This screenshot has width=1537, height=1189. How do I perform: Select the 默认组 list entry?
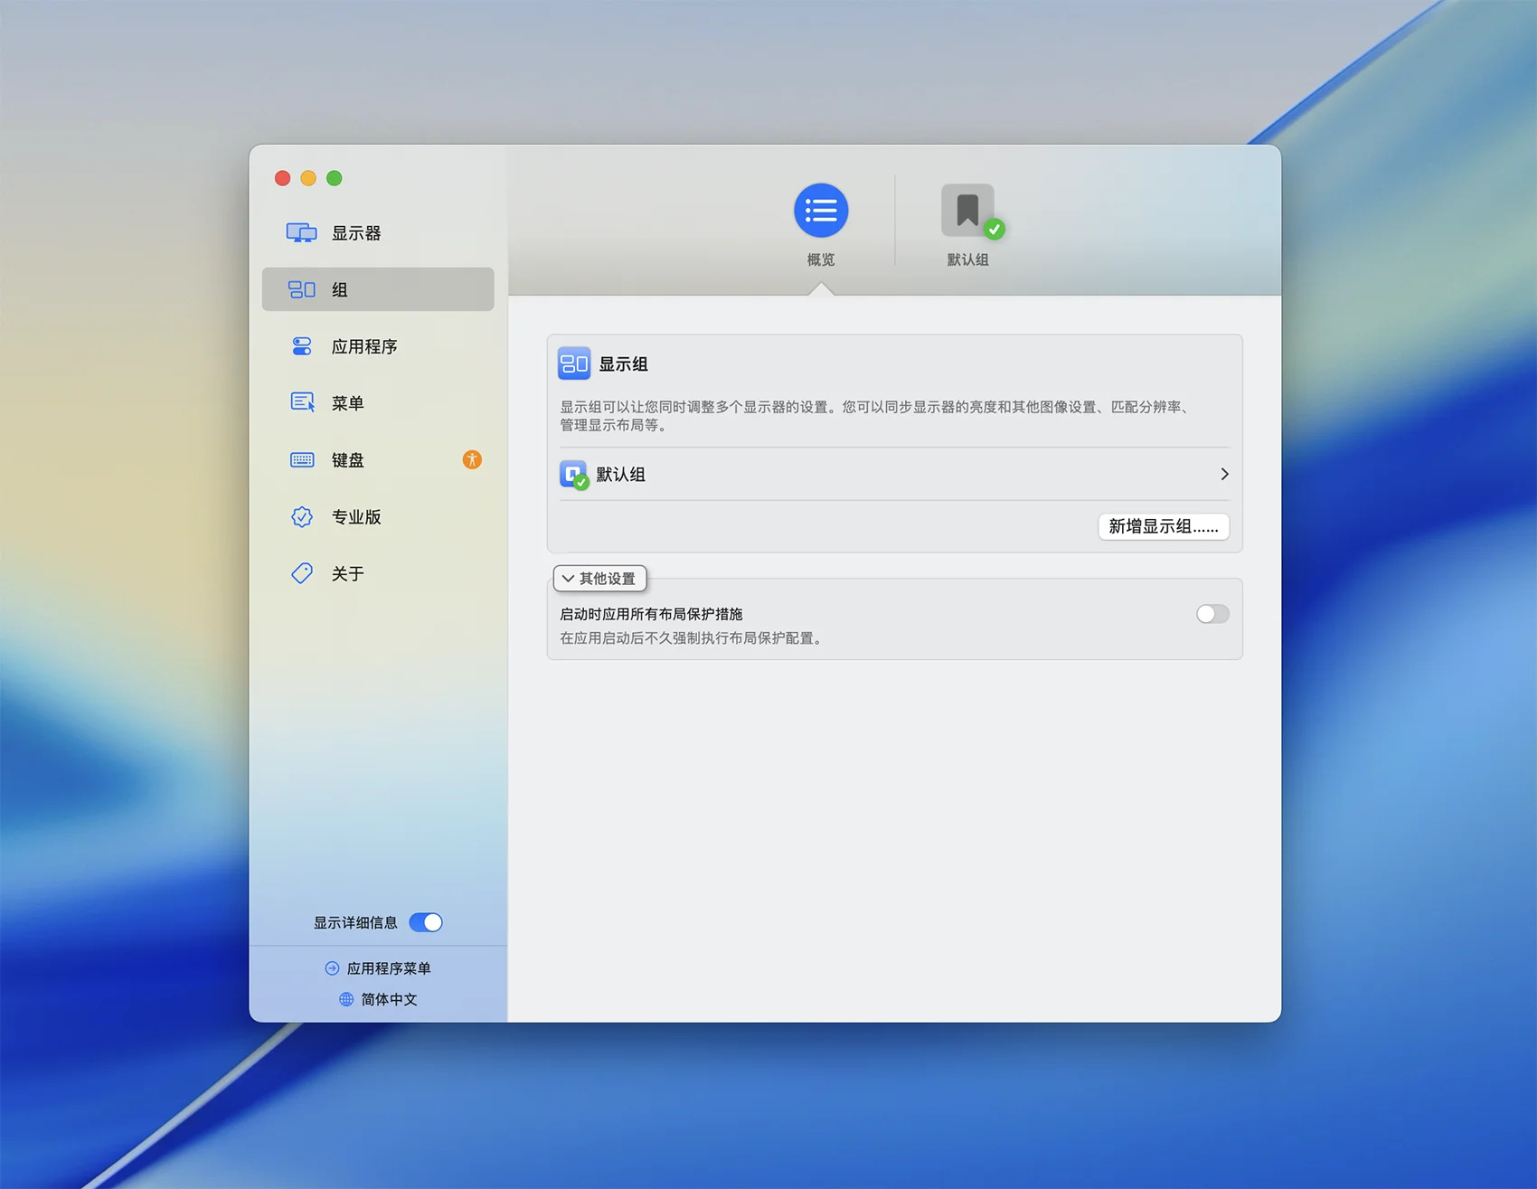[620, 475]
